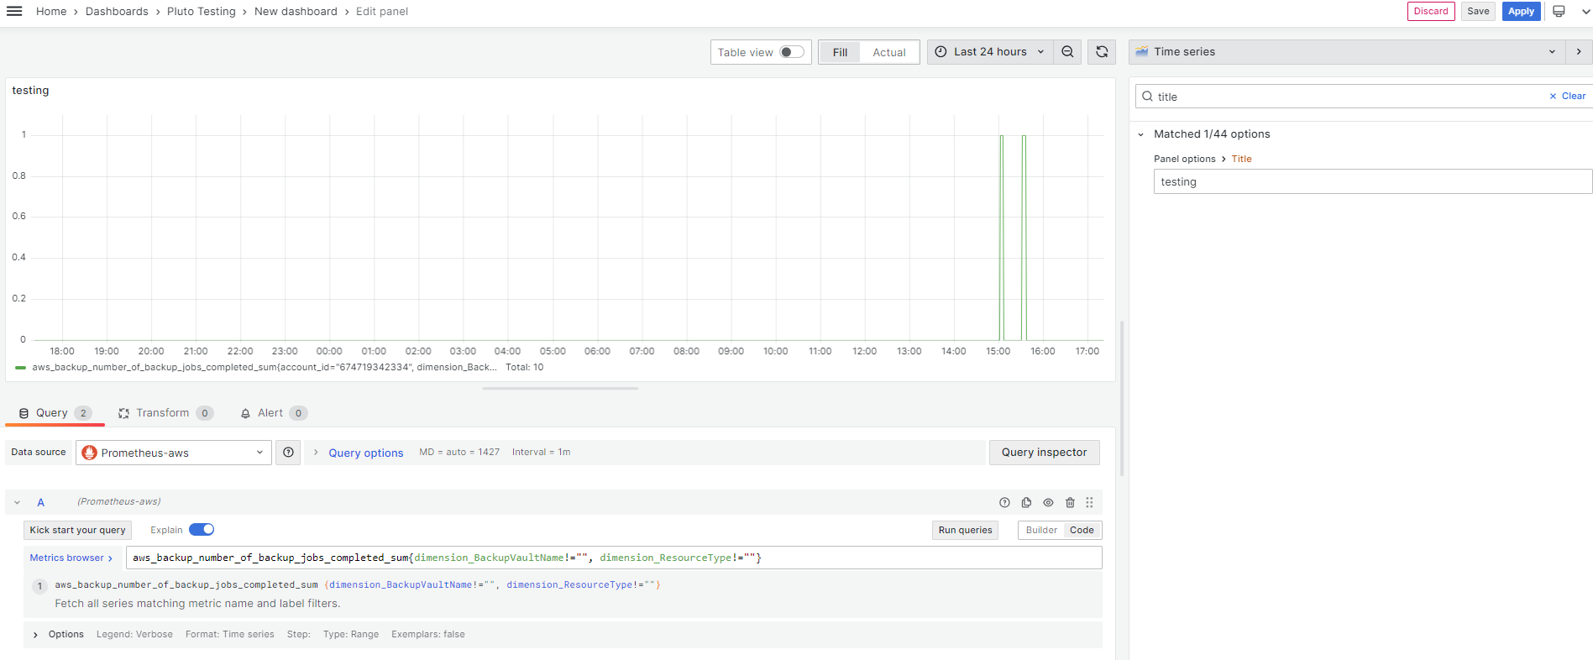Click the legend series aws_backup_number_of_backup_jobs label
This screenshot has height=660, width=1593.
point(265,368)
